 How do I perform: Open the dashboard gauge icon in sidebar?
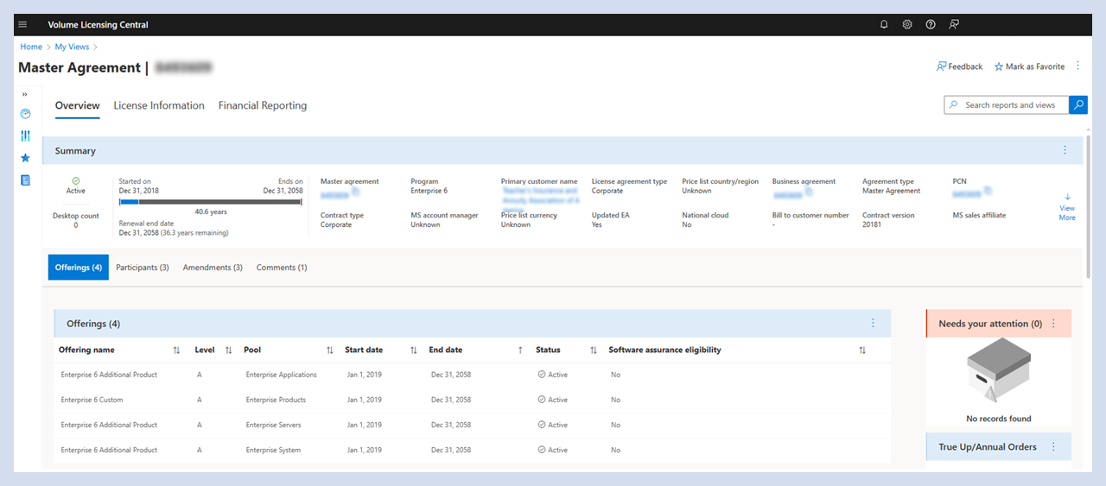25,113
